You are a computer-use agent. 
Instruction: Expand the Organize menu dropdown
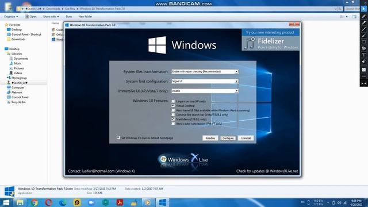coord(11,17)
